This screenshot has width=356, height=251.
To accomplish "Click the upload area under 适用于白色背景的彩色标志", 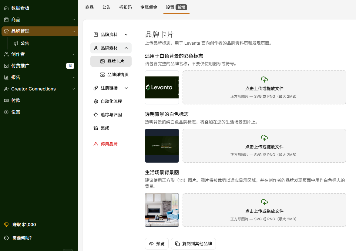I will click(264, 87).
